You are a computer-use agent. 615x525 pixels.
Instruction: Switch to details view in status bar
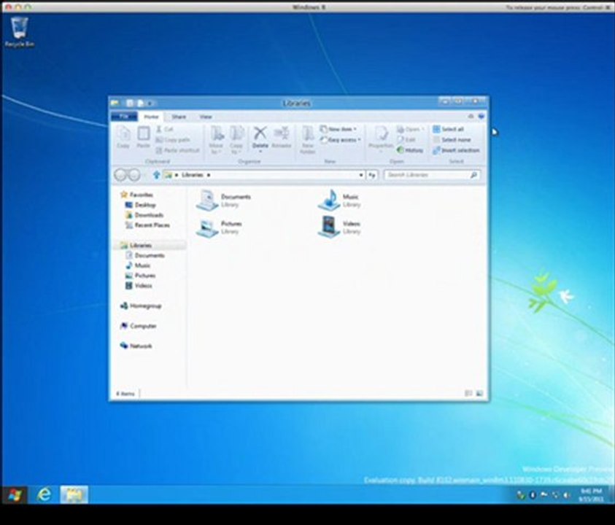coord(468,393)
